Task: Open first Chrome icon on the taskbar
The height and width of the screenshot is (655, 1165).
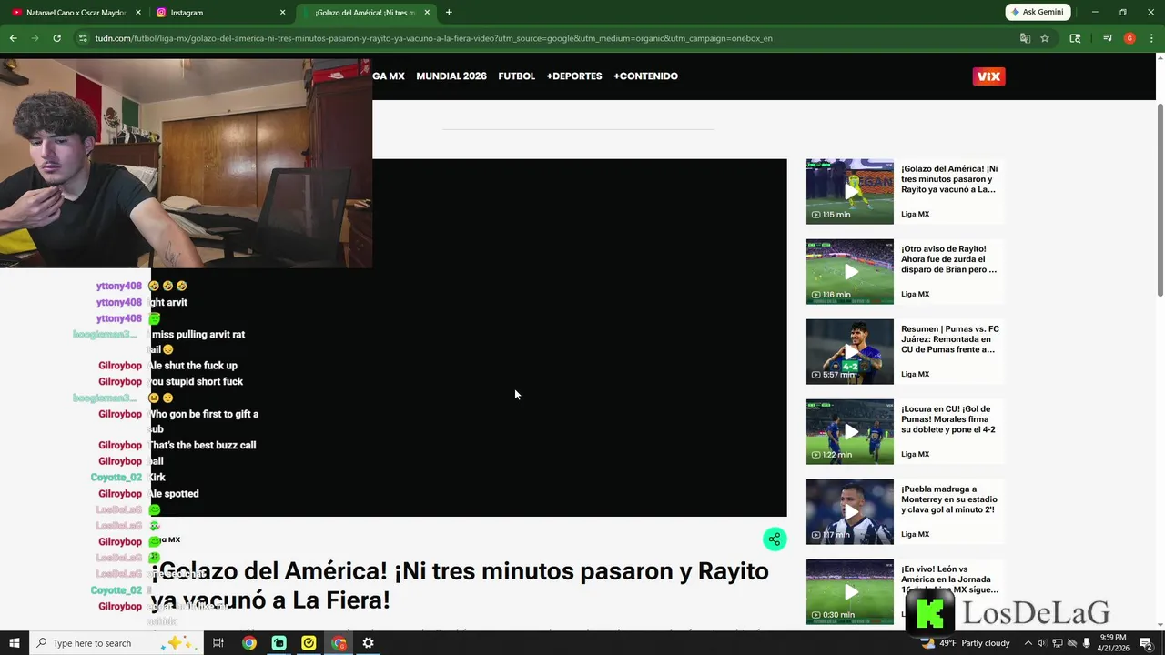Action: [249, 643]
